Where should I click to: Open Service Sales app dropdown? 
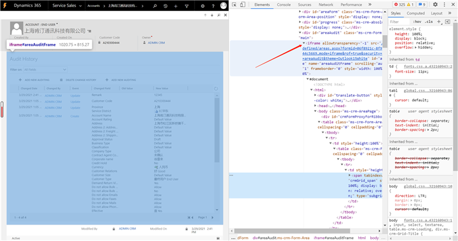pos(67,6)
